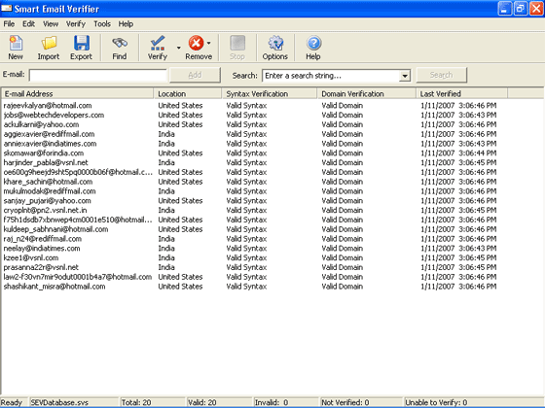Click the Remove red X icon
This screenshot has height=408, width=545.
196,43
